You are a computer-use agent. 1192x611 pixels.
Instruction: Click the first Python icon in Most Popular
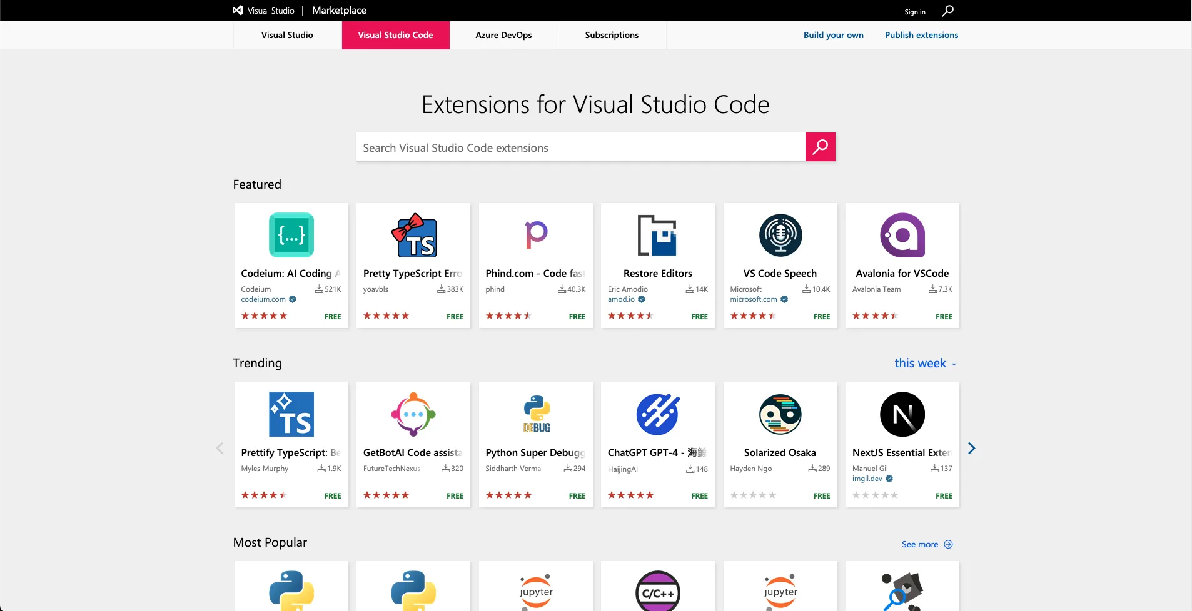[291, 590]
